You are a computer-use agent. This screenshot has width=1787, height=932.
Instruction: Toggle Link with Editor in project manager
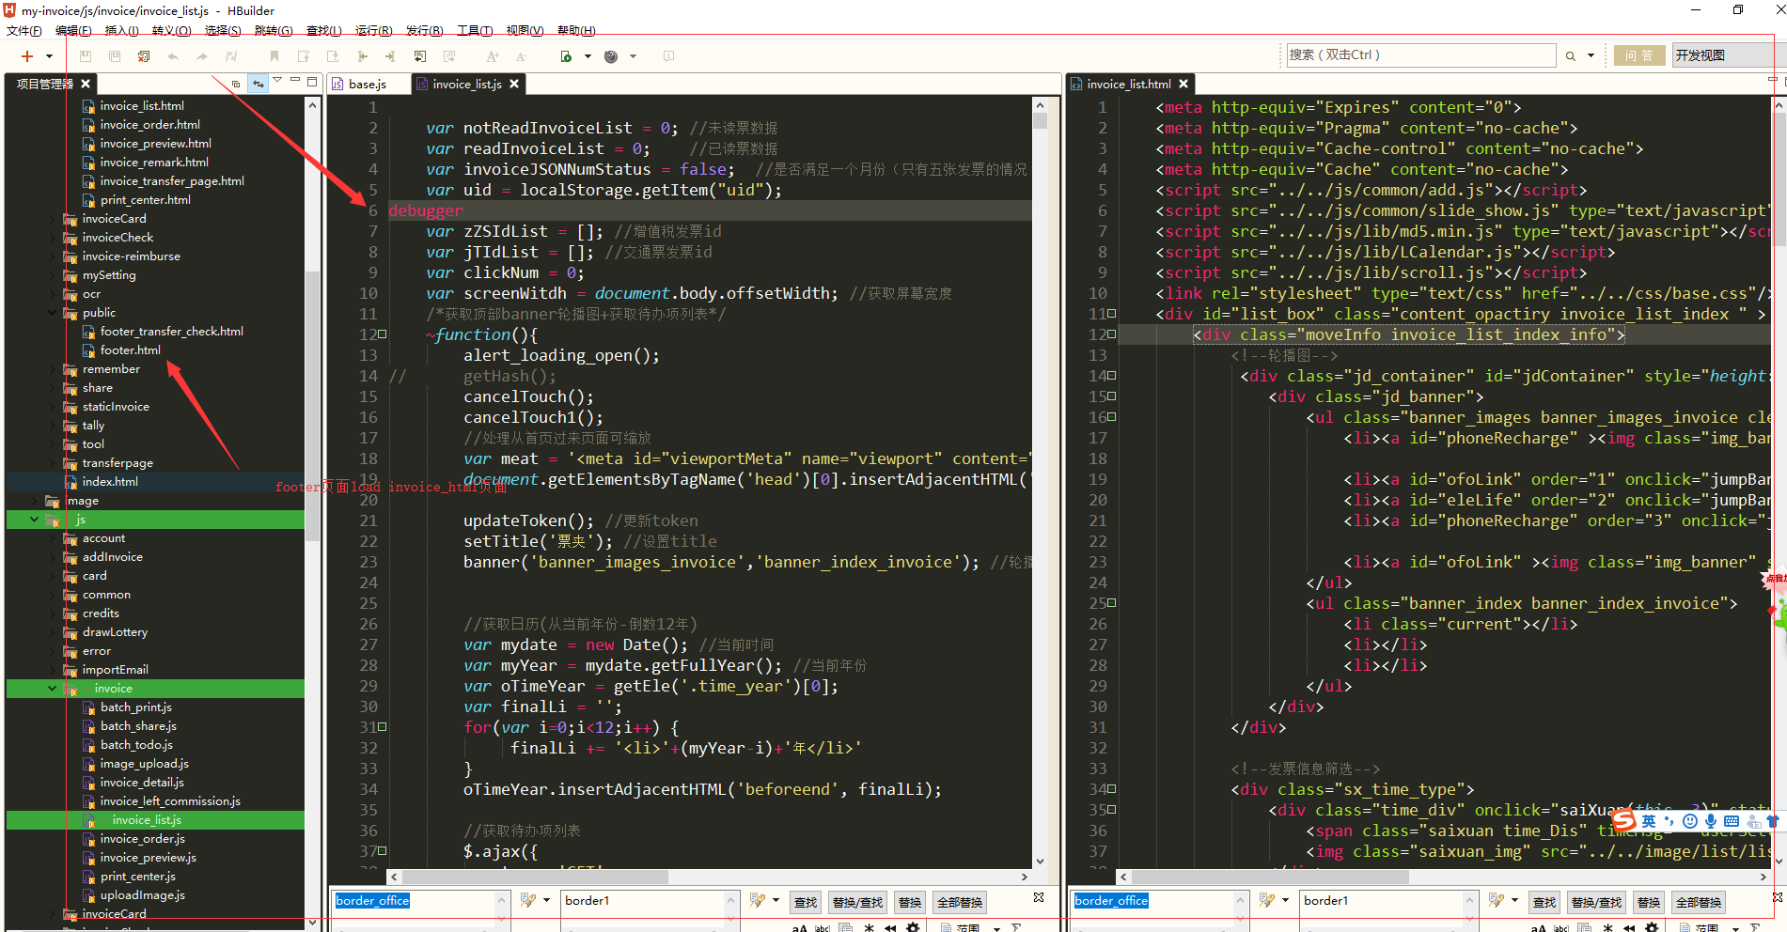(x=258, y=84)
